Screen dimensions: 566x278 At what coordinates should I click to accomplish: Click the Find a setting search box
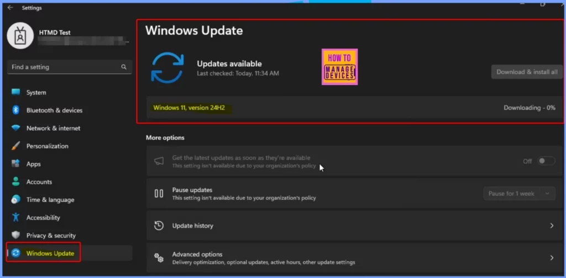pos(70,67)
